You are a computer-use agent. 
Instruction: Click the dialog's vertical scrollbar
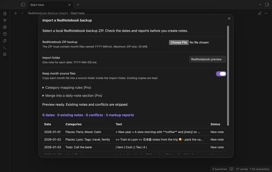pos(228,76)
